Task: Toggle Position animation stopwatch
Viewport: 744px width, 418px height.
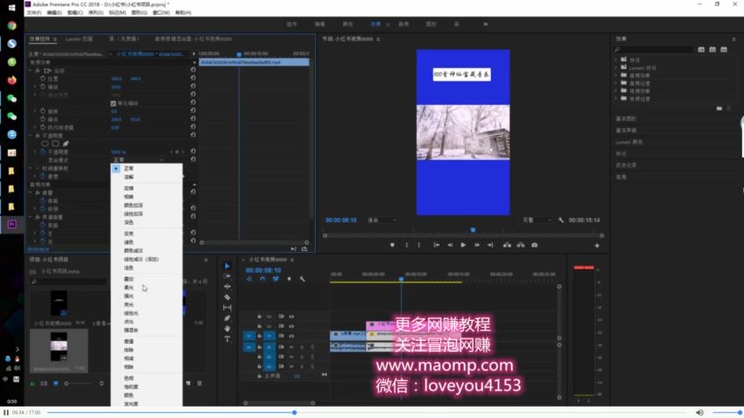Action: (x=43, y=78)
